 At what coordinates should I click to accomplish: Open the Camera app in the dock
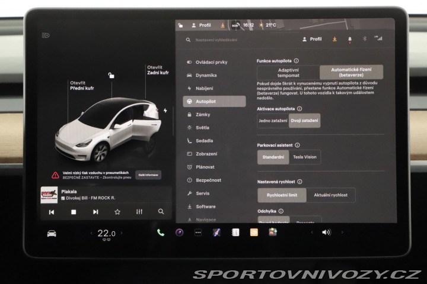(x=179, y=233)
